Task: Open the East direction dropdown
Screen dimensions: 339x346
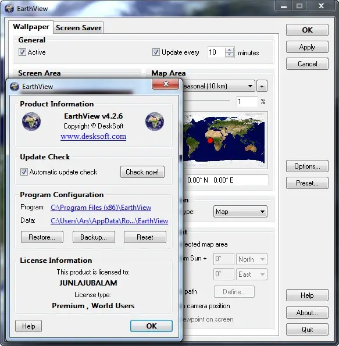Action: [x=252, y=274]
